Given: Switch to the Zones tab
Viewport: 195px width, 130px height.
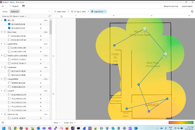Looking at the screenshot, I should [5, 12].
